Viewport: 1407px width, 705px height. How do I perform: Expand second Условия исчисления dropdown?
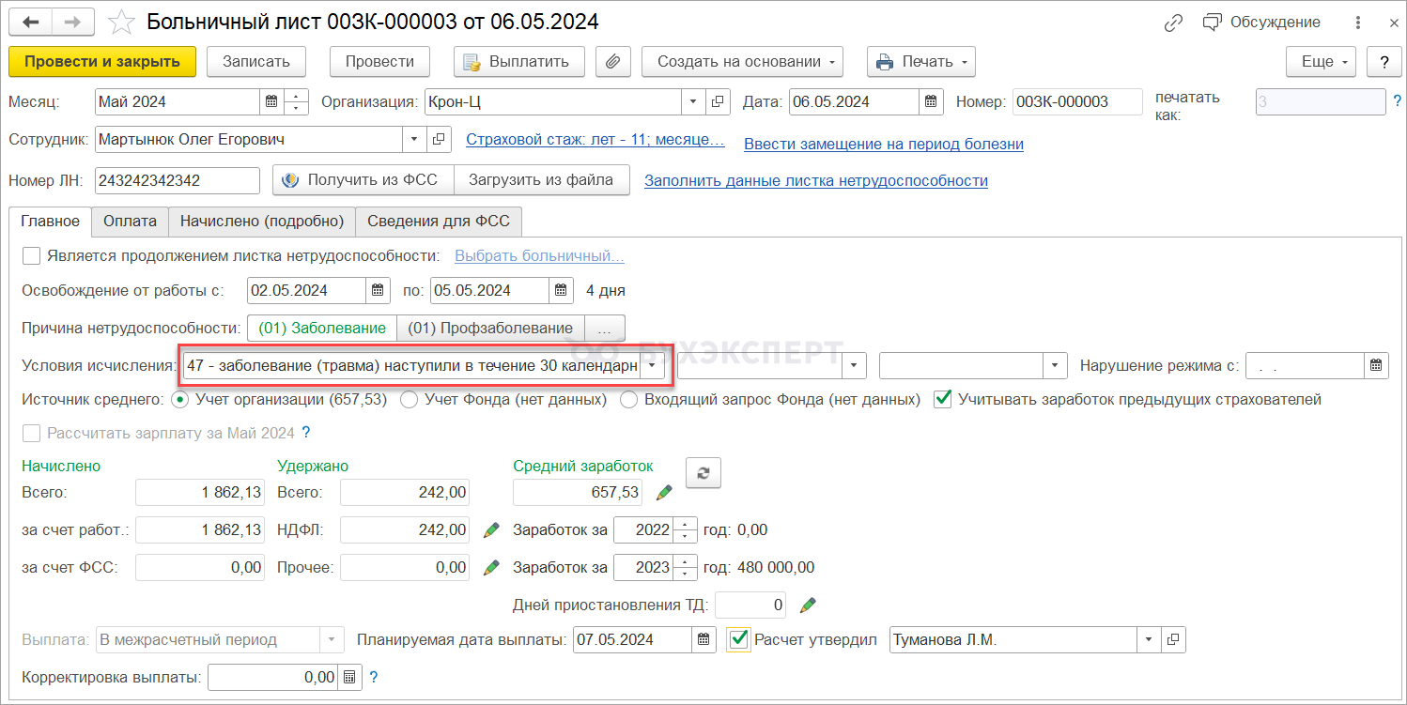point(854,366)
